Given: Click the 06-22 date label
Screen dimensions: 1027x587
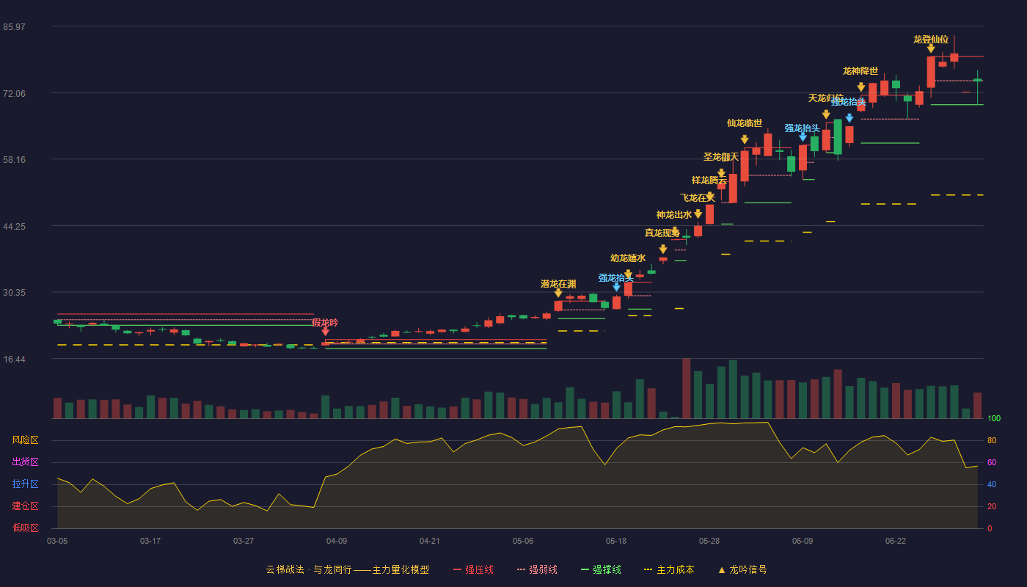Looking at the screenshot, I should (x=896, y=541).
